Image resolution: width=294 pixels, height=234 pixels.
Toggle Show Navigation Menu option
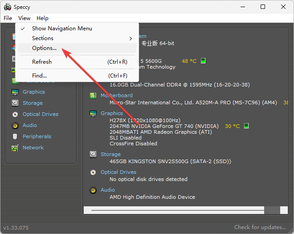77,29
